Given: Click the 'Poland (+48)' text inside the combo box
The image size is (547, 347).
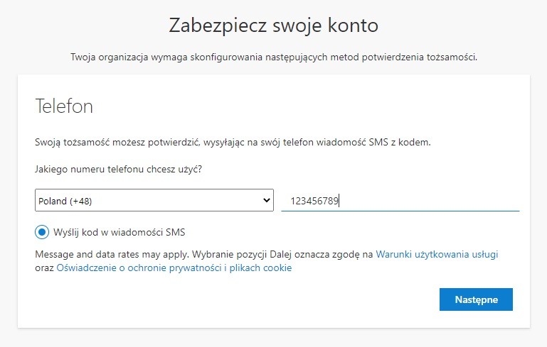Looking at the screenshot, I should (65, 201).
